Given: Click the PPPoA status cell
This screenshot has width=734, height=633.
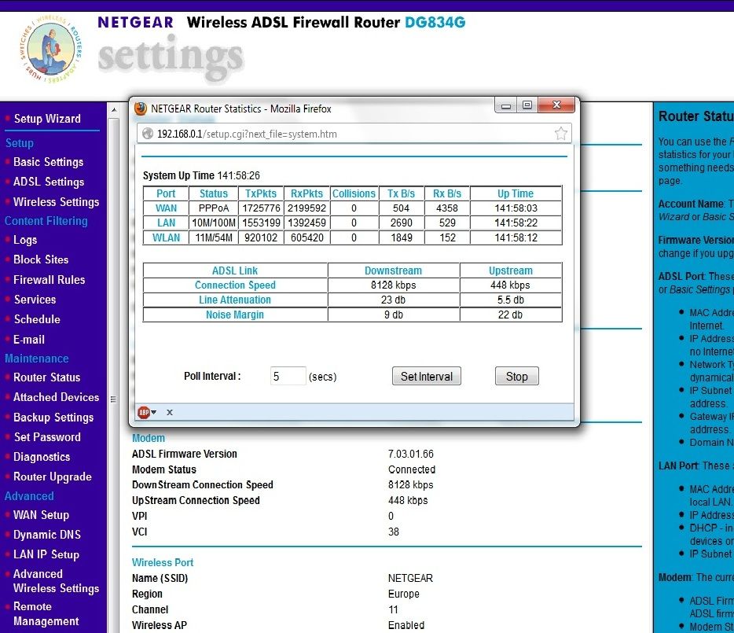Looking at the screenshot, I should (214, 208).
